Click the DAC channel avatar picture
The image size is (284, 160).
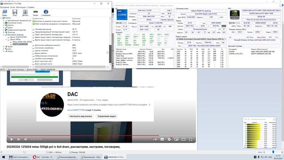(x=52, y=105)
